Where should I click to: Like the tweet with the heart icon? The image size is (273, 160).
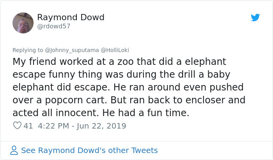[x=17, y=125]
